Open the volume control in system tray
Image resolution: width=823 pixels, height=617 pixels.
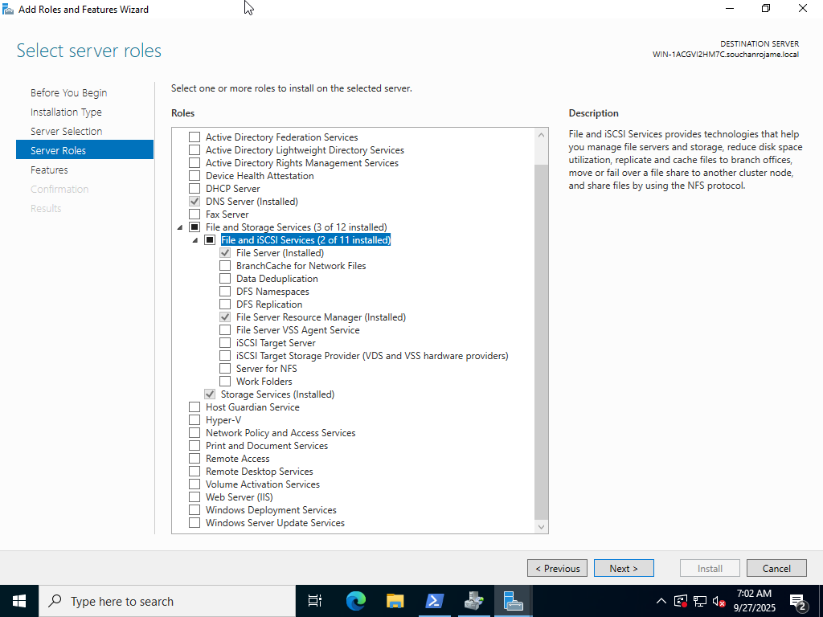pyautogui.click(x=719, y=600)
